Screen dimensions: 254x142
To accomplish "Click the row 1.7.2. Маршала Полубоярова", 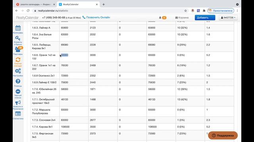I will pos(132,112).
